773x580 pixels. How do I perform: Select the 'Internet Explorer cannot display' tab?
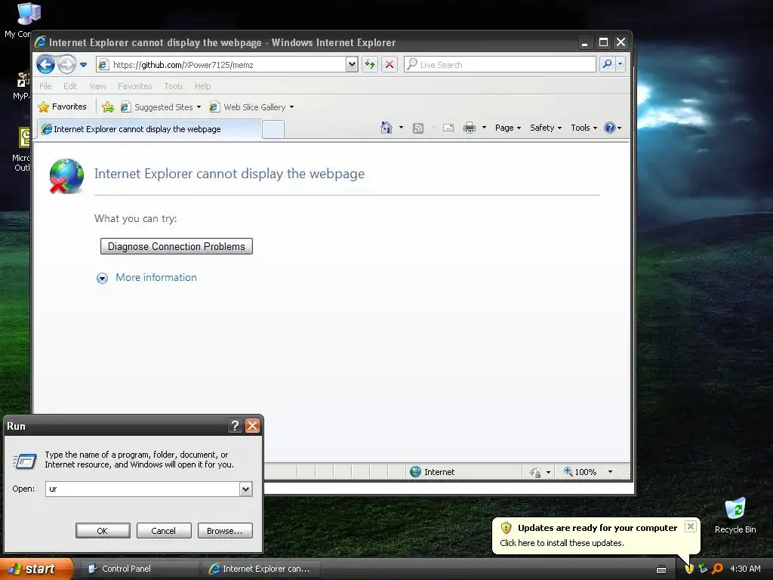[149, 129]
